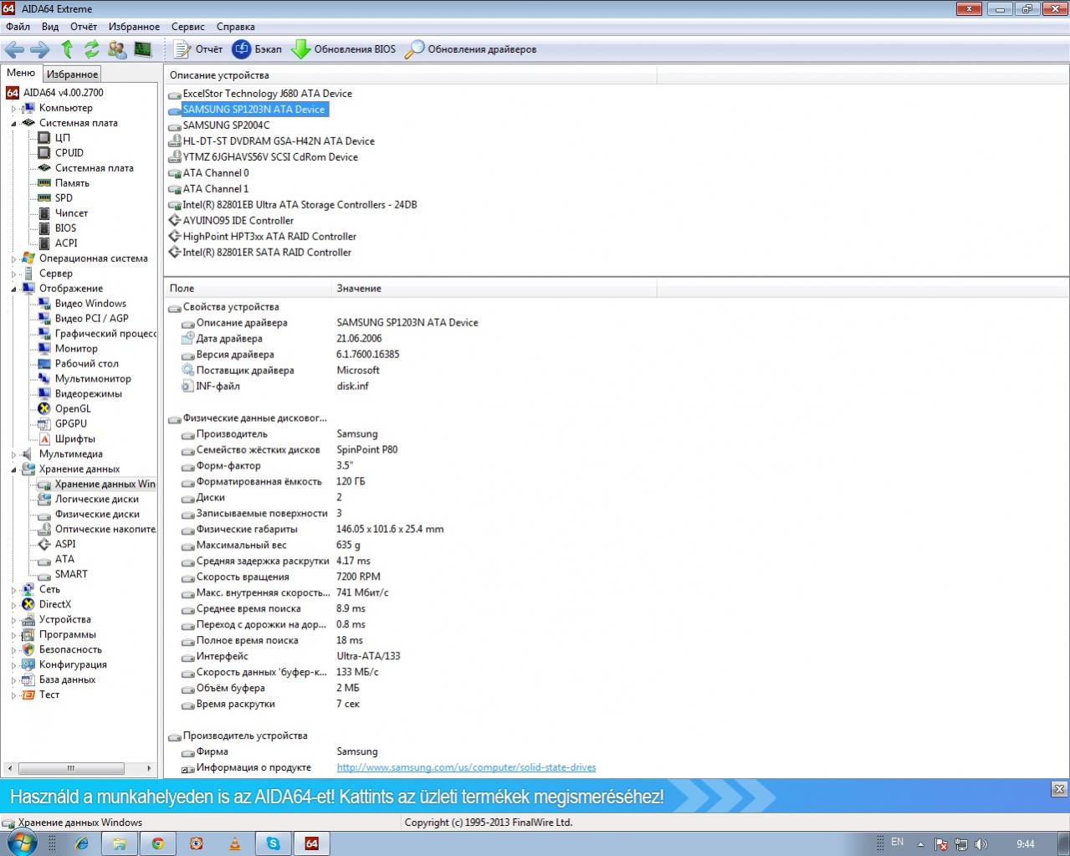Click the Forward navigation arrow in toolbar
The width and height of the screenshot is (1070, 856).
coord(39,49)
